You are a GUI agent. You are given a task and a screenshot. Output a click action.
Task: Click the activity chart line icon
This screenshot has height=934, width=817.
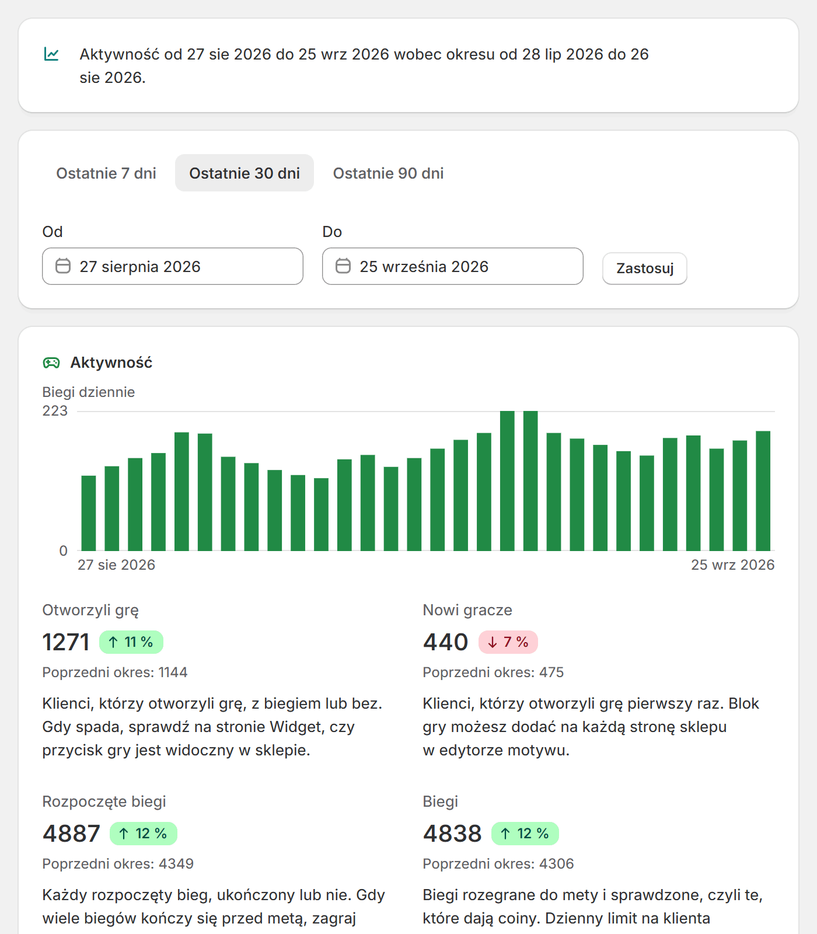pyautogui.click(x=51, y=54)
